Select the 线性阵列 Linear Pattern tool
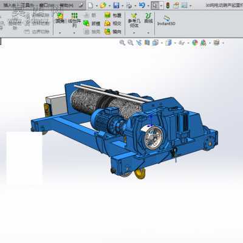 point(75,20)
